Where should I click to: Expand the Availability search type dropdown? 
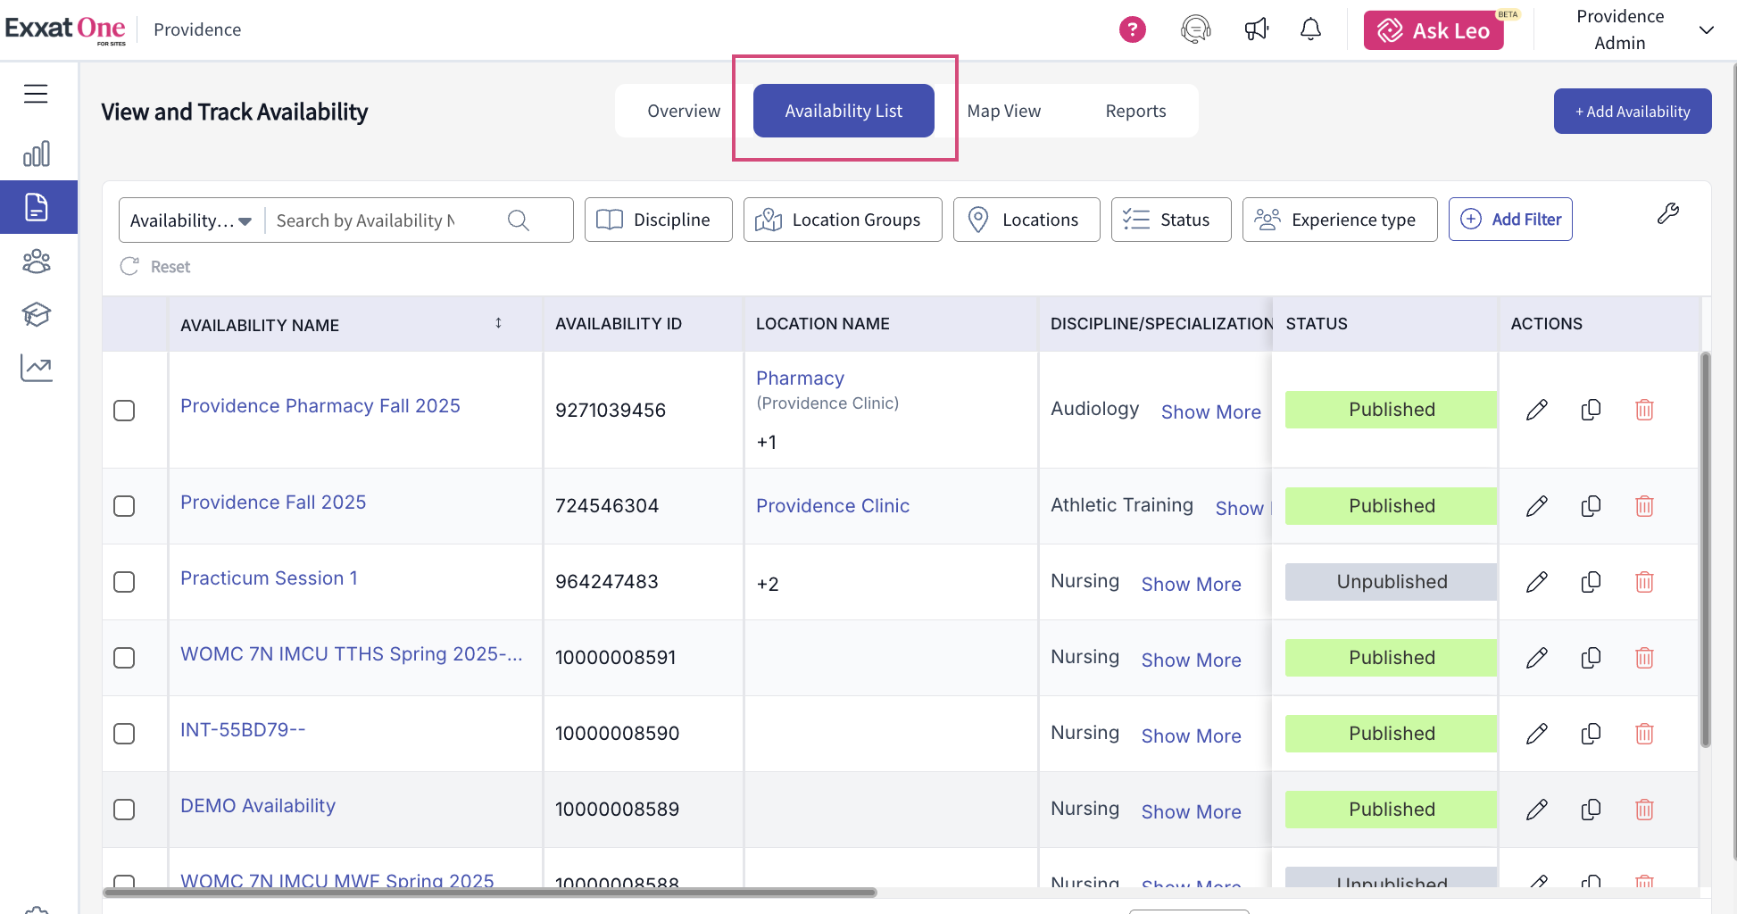click(x=191, y=220)
